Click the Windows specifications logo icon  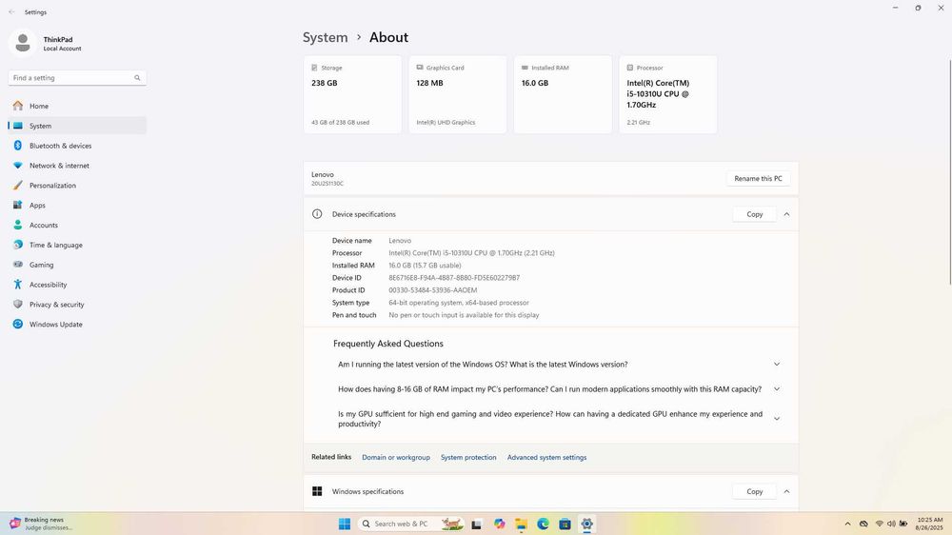pos(317,491)
